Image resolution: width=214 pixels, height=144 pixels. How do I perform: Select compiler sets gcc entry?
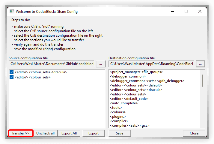(x=129, y=126)
